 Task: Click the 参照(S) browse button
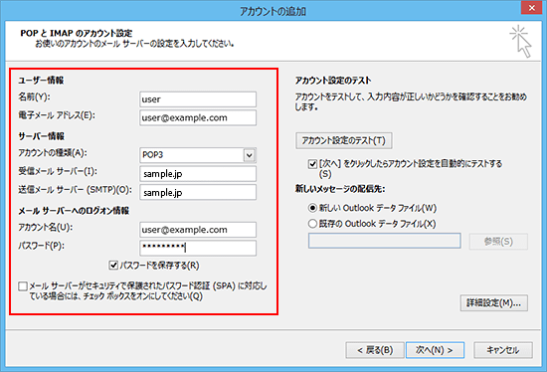coord(498,242)
